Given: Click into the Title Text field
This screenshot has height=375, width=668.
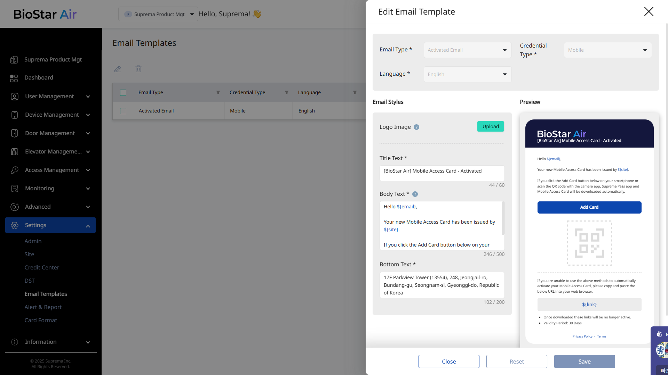Looking at the screenshot, I should pyautogui.click(x=442, y=173).
